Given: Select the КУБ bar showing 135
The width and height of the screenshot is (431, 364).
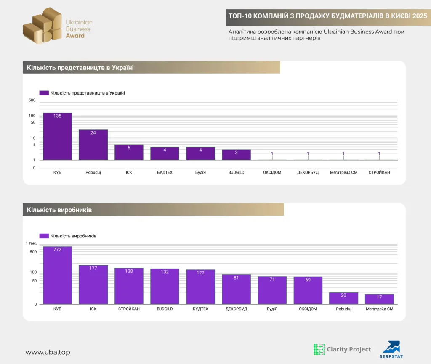Looking at the screenshot, I should [58, 136].
